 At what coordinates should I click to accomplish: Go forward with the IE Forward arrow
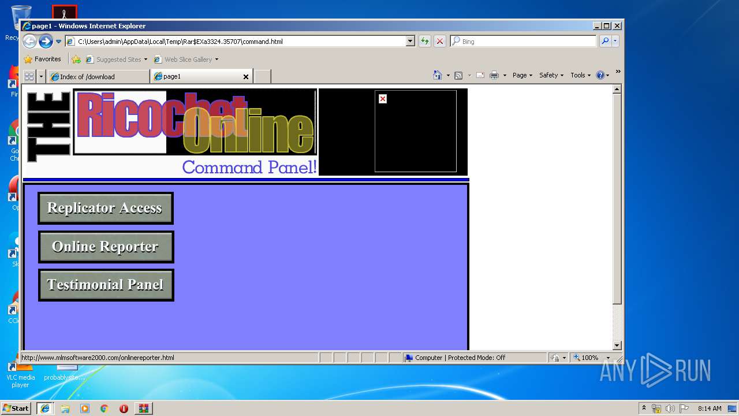(46, 41)
